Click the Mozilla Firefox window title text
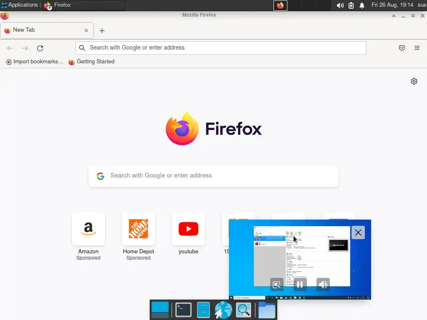The height and width of the screenshot is (320, 427). coord(199,15)
